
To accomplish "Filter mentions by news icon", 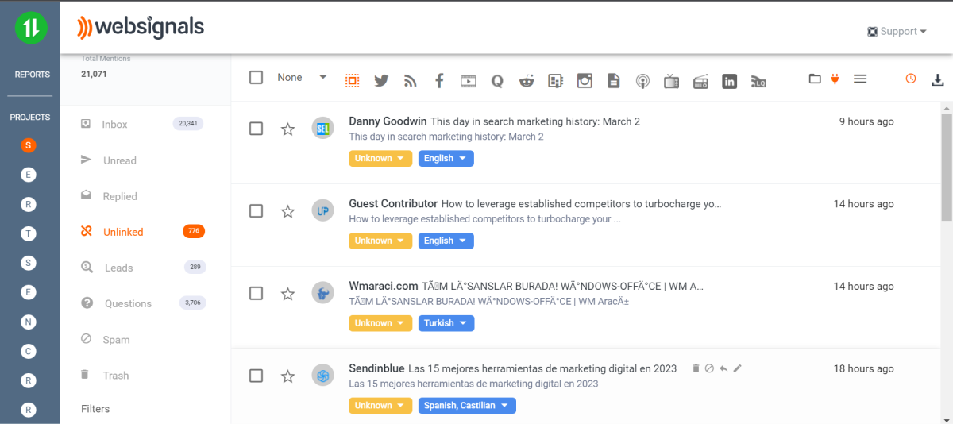I will tap(555, 80).
